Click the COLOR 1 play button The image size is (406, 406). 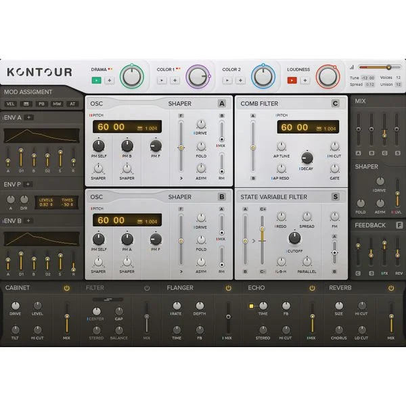[x=162, y=81]
